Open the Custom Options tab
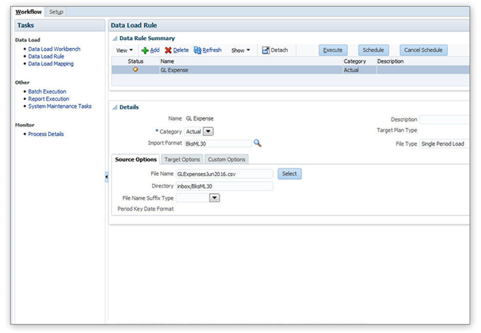The image size is (481, 333). (227, 160)
